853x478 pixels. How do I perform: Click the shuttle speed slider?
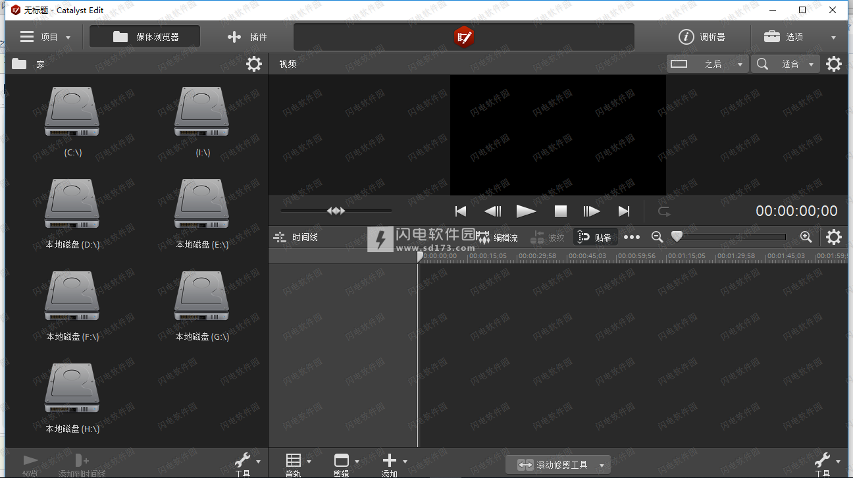pos(336,211)
